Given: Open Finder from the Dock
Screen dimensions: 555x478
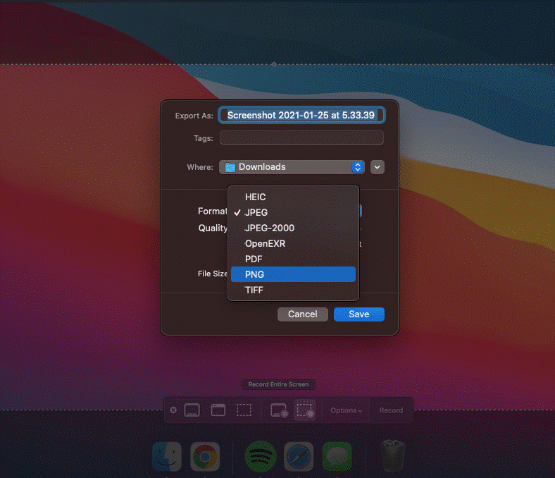Looking at the screenshot, I should click(167, 456).
